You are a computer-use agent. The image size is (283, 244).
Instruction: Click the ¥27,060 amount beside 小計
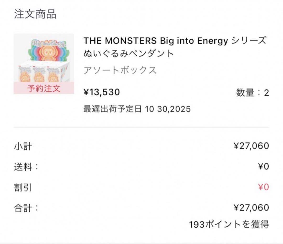pyautogui.click(x=251, y=146)
